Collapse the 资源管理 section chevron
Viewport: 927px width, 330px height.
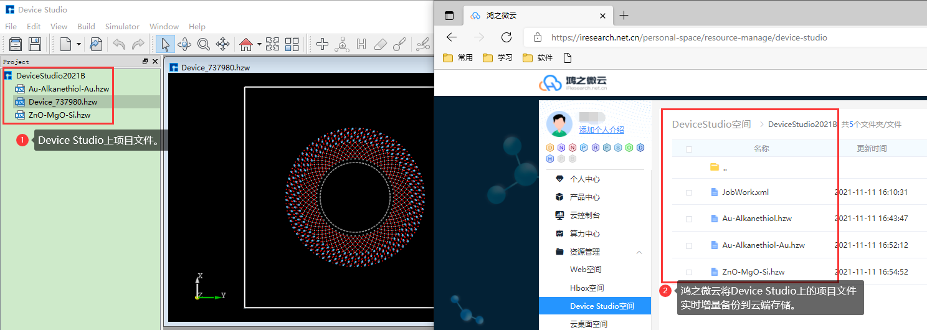tap(639, 252)
